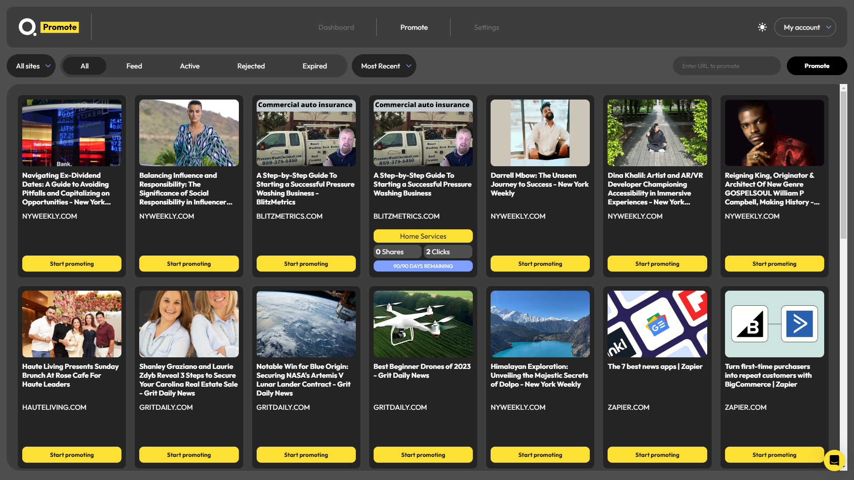This screenshot has height=480, width=854.
Task: Show Expired promotions
Action: coord(314,66)
